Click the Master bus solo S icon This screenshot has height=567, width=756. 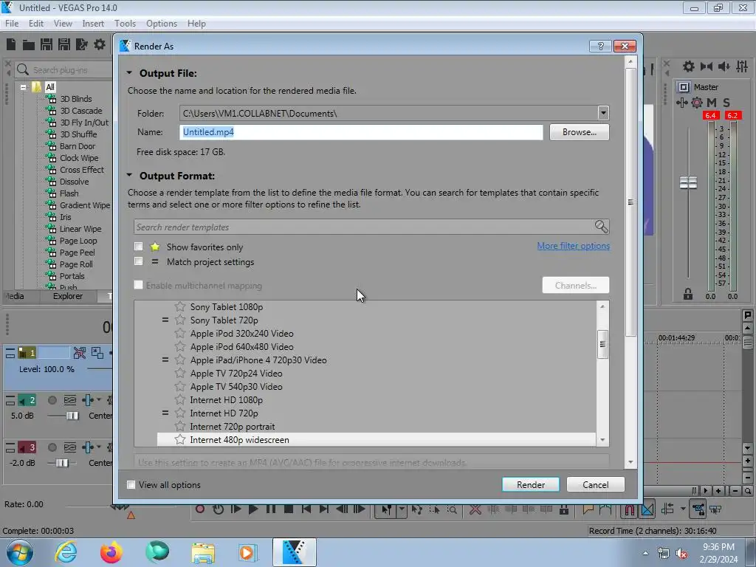coord(726,102)
